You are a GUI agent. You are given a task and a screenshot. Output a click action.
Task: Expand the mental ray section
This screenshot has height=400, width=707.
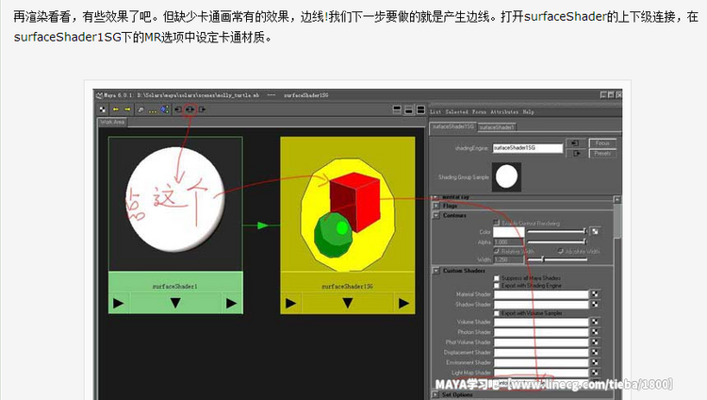(436, 197)
